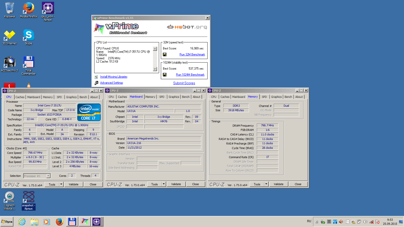Click the Kaspersky tray icon with warning
This screenshot has height=227, width=404.
point(353,222)
